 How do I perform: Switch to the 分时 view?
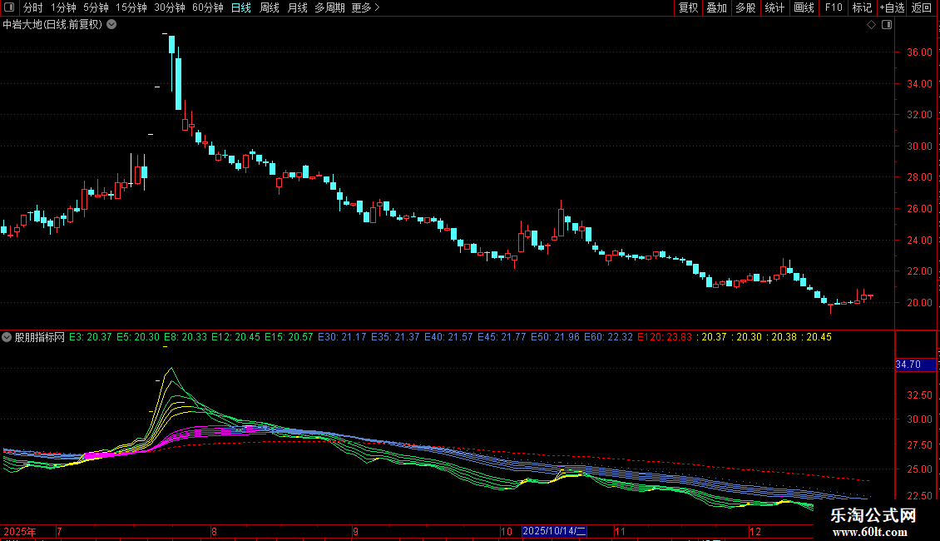(33, 7)
